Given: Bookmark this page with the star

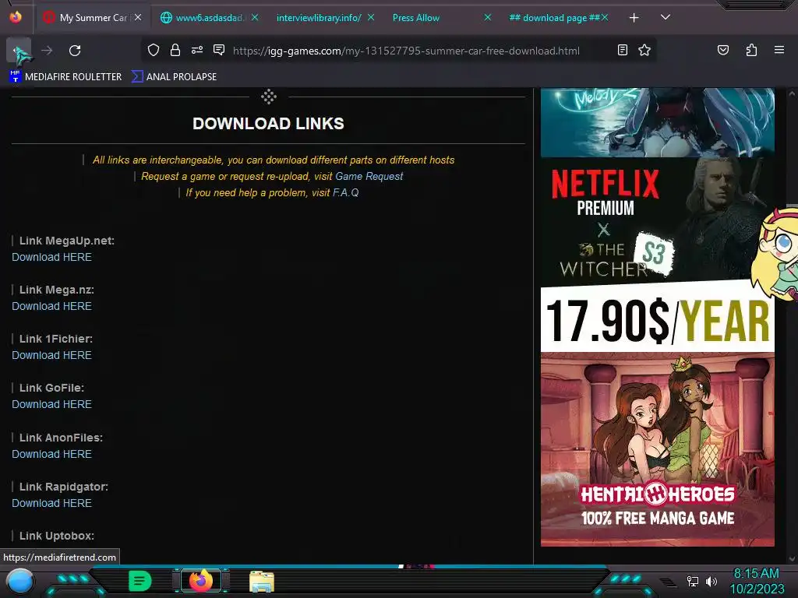Looking at the screenshot, I should pyautogui.click(x=644, y=50).
